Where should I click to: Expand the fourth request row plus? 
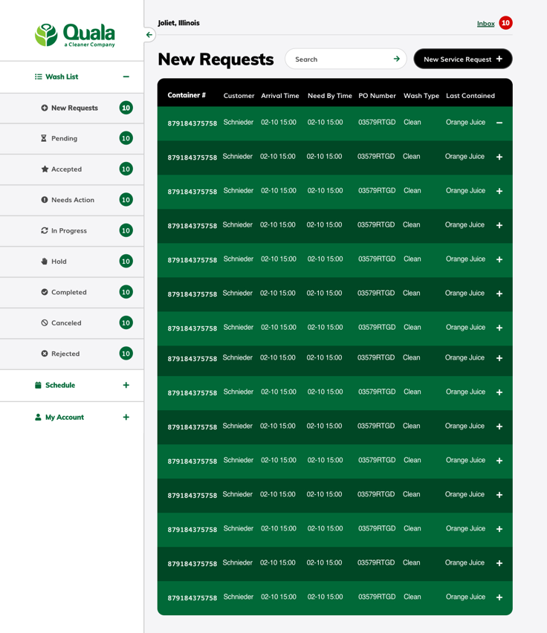[x=499, y=225]
